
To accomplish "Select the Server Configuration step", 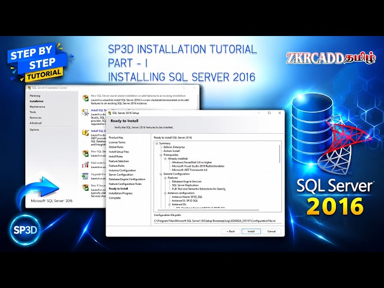I will pos(121,175).
